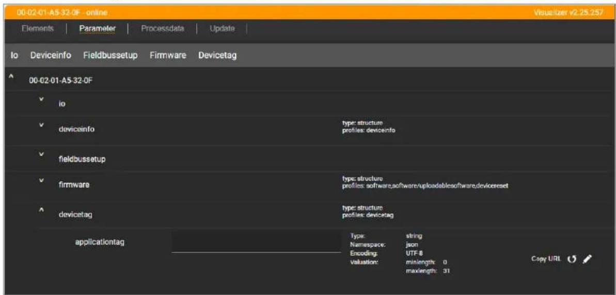Expand the deviceinfo tree node

click(42, 126)
